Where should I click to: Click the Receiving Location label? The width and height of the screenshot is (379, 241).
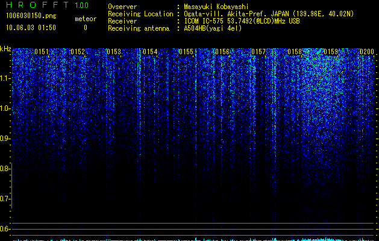click(140, 14)
